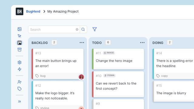Viewport: 194px width, 109px height.
Task: Click the bug tag on card #13
Action: (40, 76)
